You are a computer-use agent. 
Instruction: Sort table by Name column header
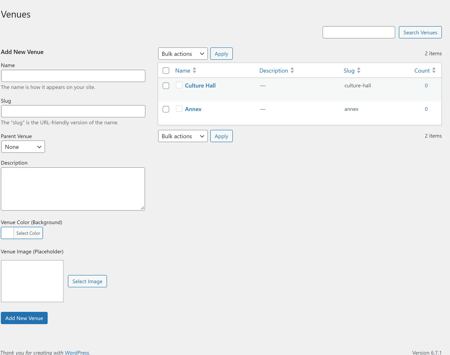pos(183,71)
